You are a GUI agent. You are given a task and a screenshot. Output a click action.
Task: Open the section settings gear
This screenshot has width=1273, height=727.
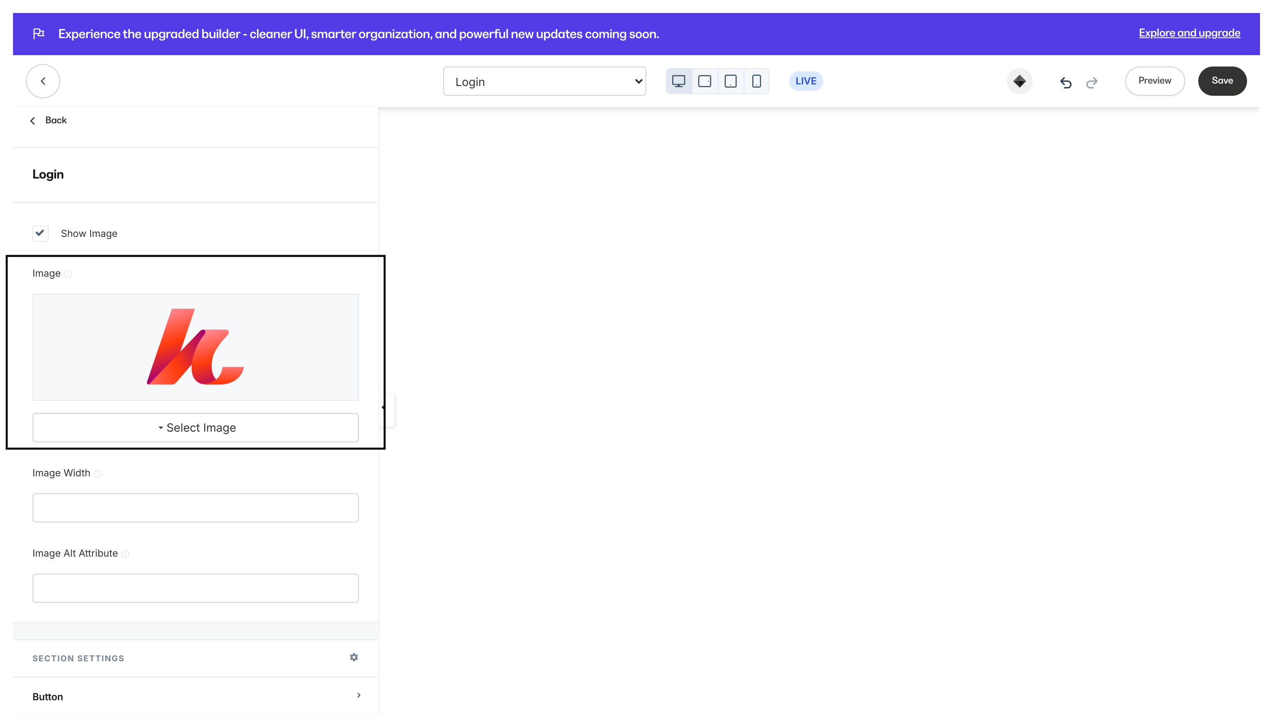pyautogui.click(x=354, y=657)
